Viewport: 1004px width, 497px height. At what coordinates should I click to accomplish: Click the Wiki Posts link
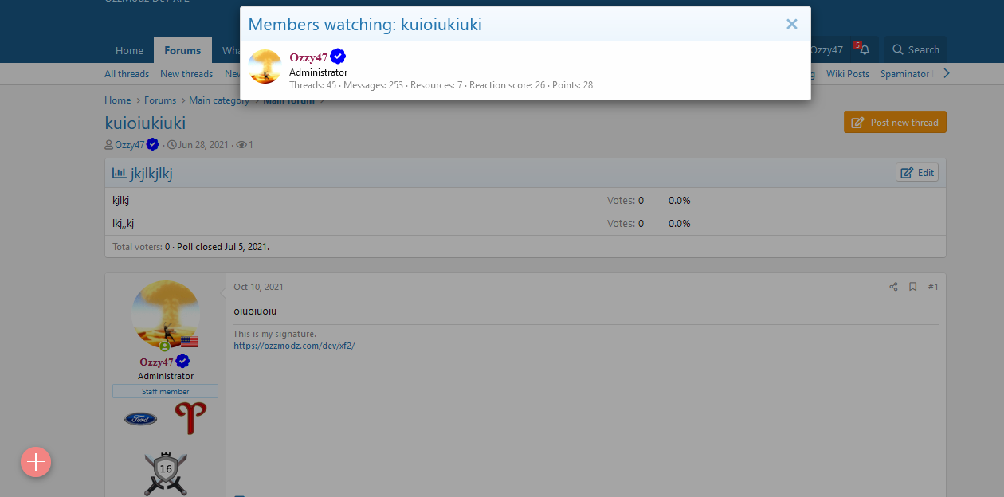pos(847,74)
